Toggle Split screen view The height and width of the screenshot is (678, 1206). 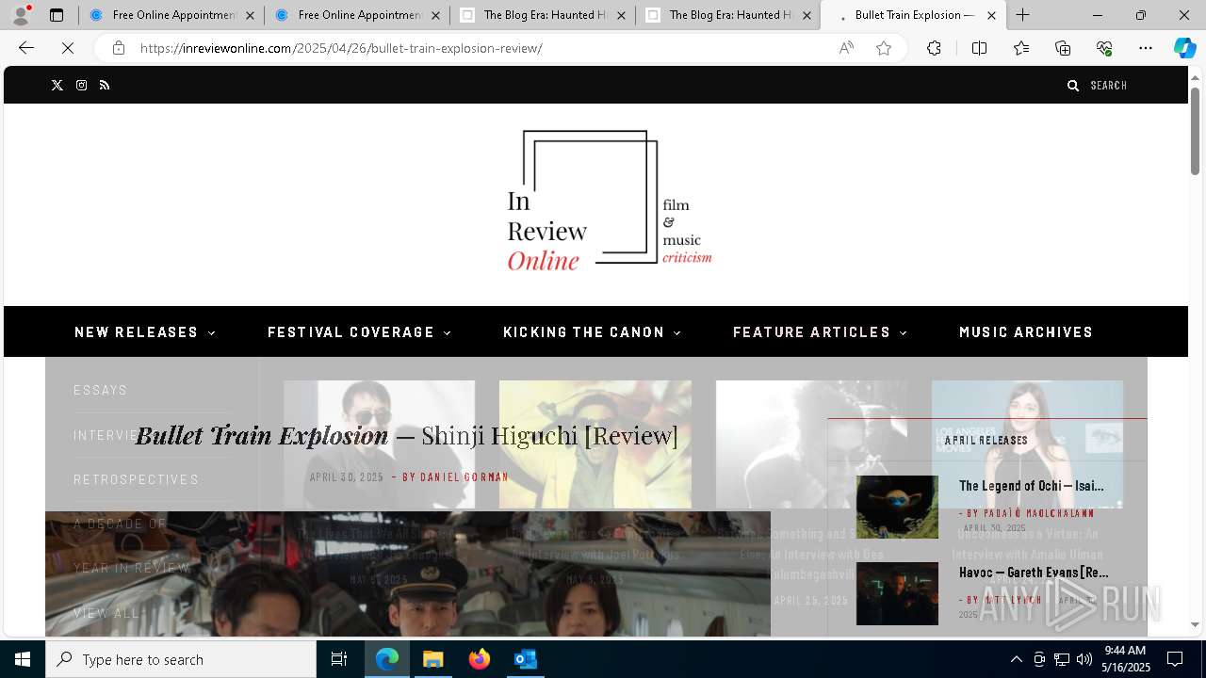pos(979,48)
